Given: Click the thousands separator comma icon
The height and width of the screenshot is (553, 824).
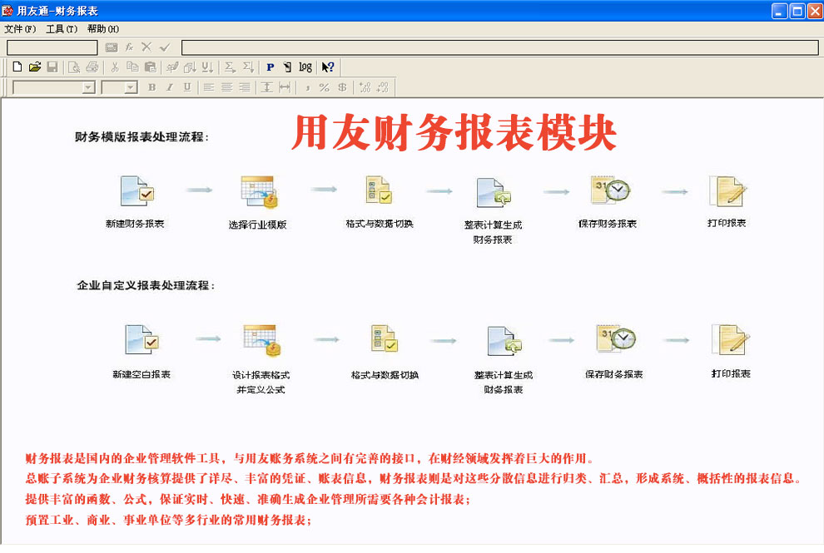Looking at the screenshot, I should [x=307, y=87].
